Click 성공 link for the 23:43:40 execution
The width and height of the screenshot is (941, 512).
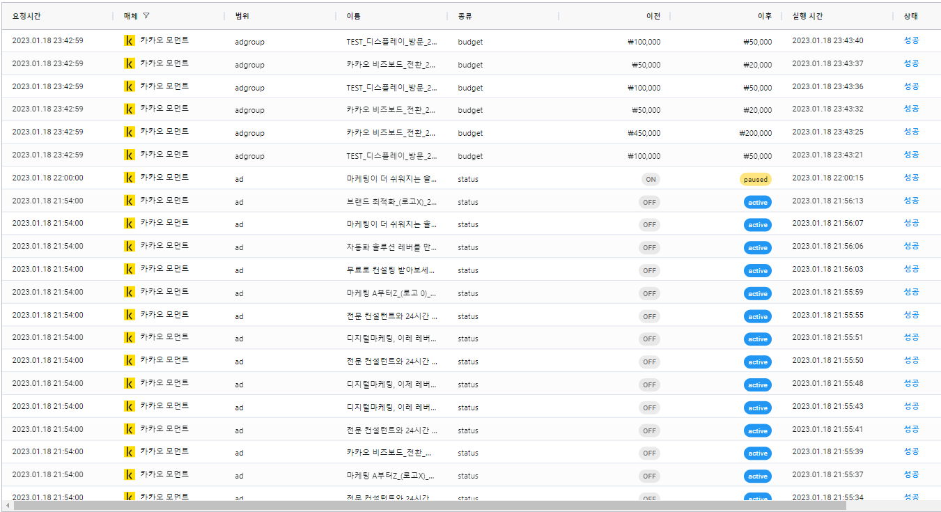pos(911,40)
